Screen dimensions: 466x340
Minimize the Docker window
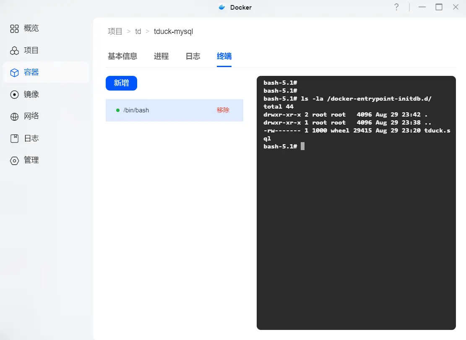422,7
